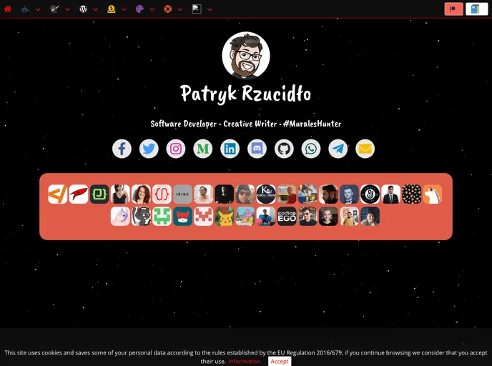Open the Instagram social icon
The image size is (492, 366).
pos(176,149)
